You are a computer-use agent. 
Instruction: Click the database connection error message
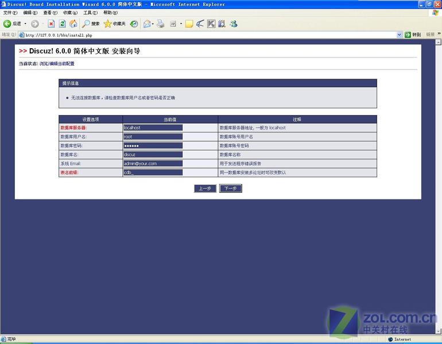(x=123, y=97)
